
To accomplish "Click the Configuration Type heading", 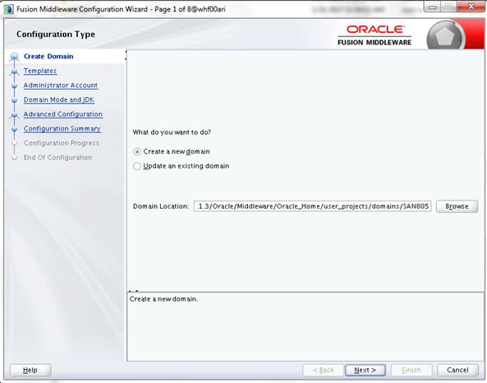I will (56, 35).
